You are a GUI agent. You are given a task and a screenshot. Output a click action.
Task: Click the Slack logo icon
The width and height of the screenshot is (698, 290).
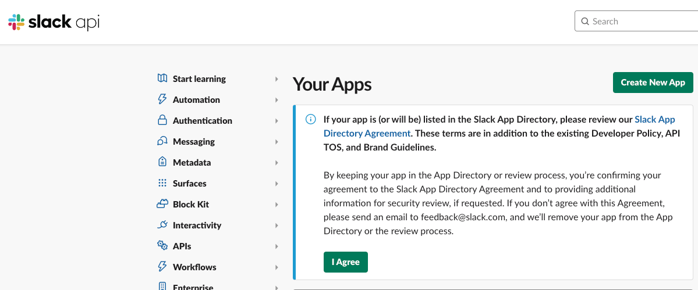tap(16, 22)
